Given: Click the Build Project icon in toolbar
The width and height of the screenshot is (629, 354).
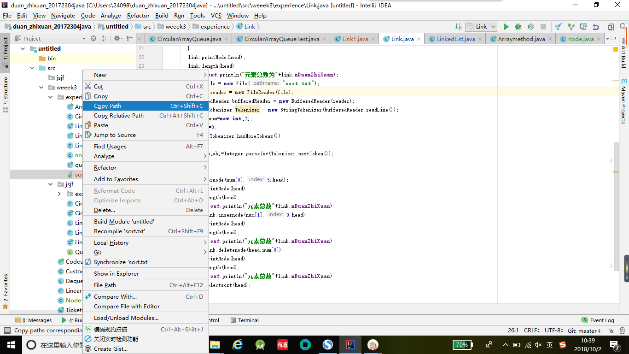Looking at the screenshot, I should point(459,27).
